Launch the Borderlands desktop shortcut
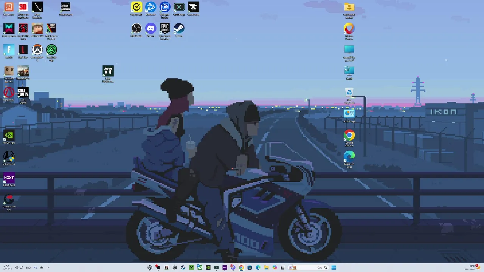Image resolution: width=484 pixels, height=272 pixels. click(x=9, y=94)
